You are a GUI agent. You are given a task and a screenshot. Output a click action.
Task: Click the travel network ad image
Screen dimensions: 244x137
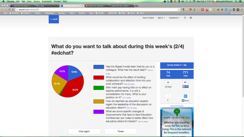click(177, 122)
